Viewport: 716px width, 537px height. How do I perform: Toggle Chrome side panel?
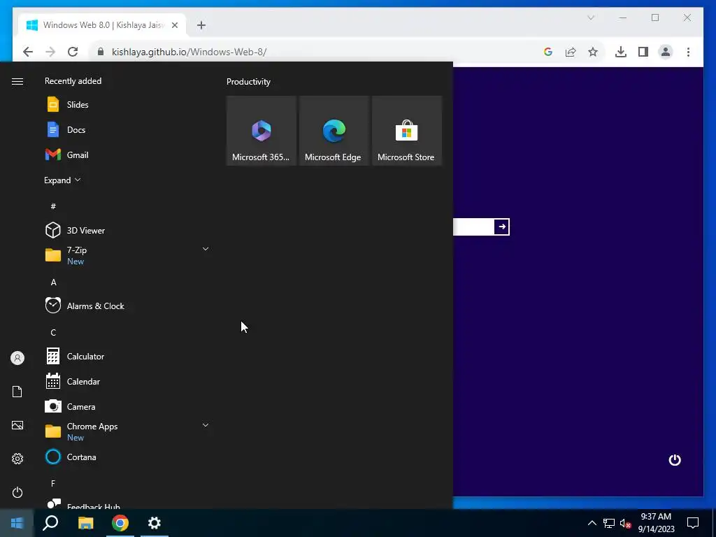click(643, 52)
